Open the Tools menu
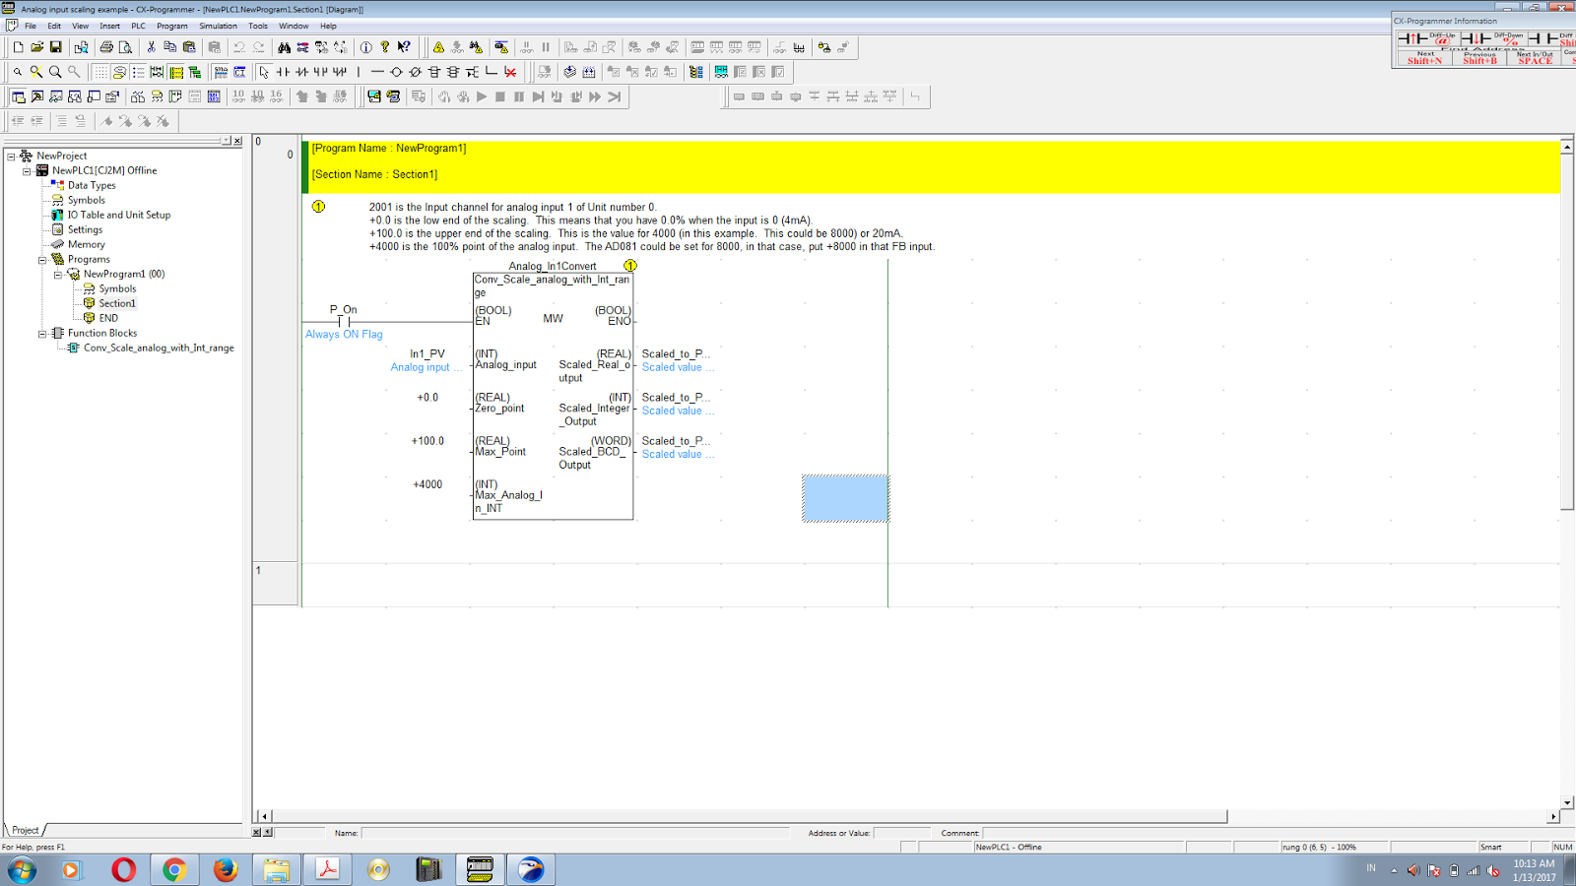 pos(258,26)
